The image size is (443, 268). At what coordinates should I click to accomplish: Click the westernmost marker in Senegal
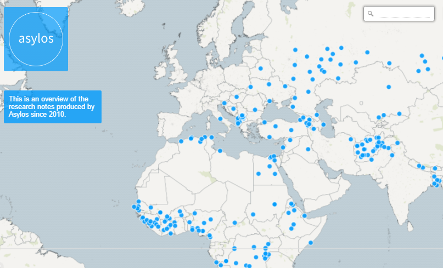[x=133, y=207]
